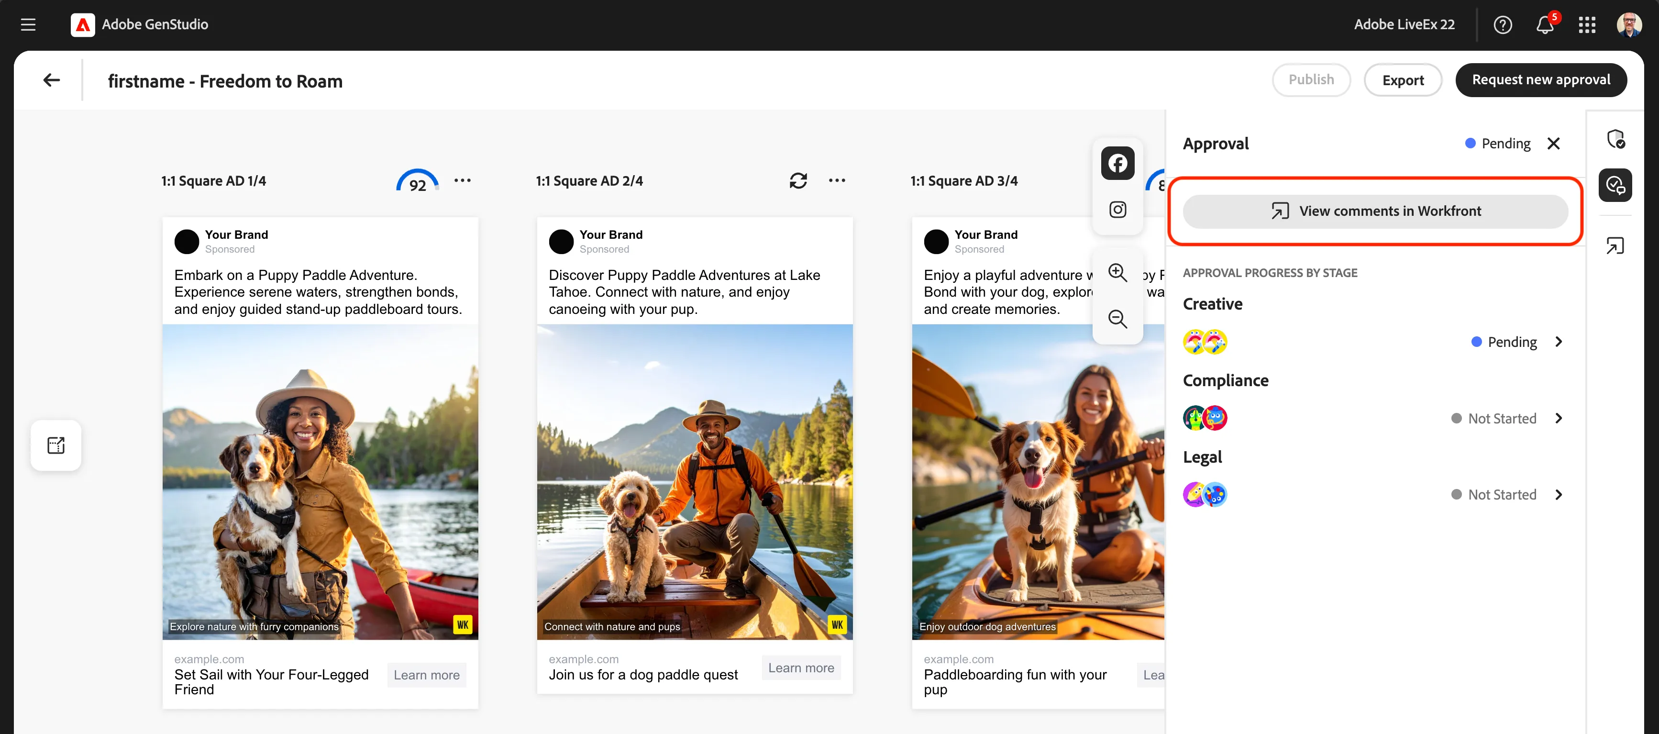Click the Compliance stage approver avatars
Screen dimensions: 1659x734
pyautogui.click(x=1205, y=418)
